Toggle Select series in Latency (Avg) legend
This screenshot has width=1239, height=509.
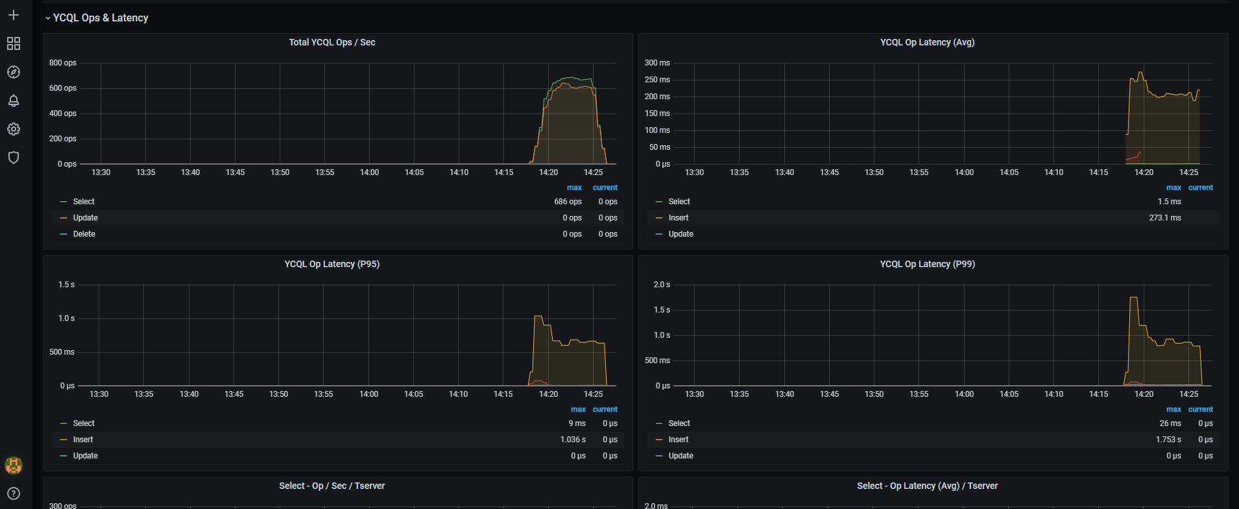679,202
